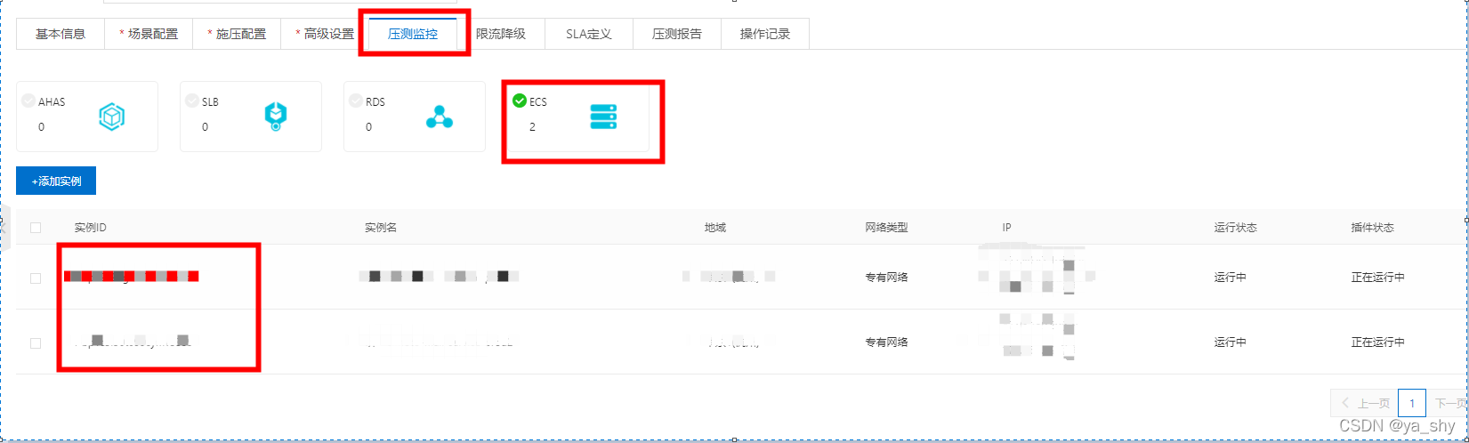This screenshot has width=1469, height=443.
Task: Open the 限流降级 tab
Action: coord(501,34)
